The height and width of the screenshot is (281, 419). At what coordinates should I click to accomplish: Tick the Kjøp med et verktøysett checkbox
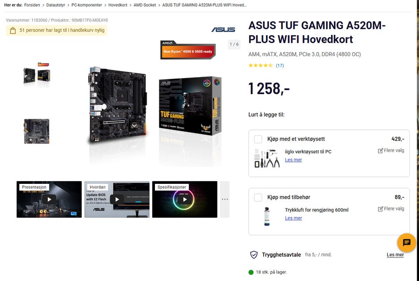pos(258,139)
